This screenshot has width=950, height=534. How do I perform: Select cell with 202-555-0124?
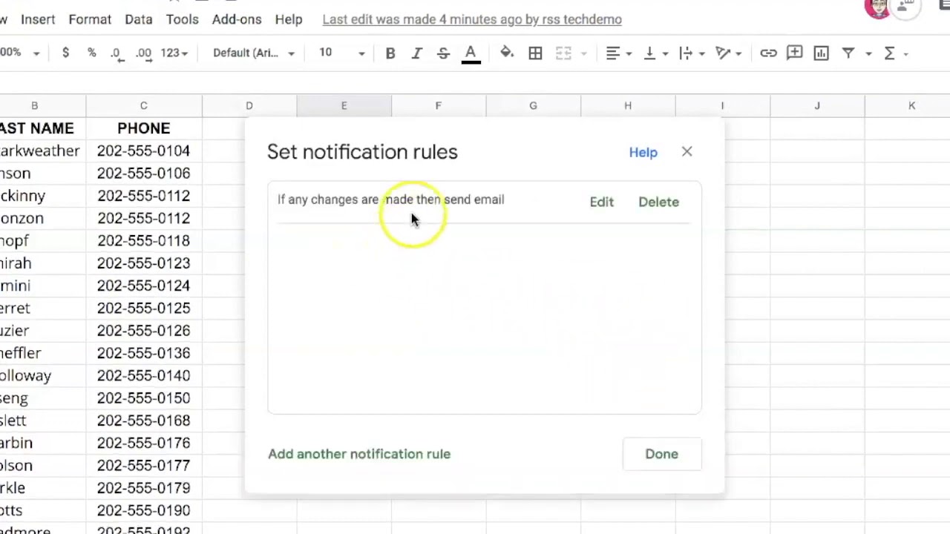click(144, 286)
